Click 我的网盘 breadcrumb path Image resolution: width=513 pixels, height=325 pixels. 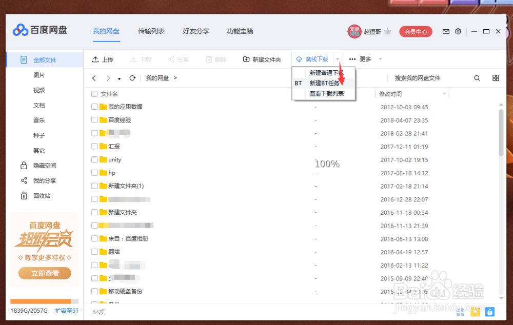pyautogui.click(x=157, y=78)
